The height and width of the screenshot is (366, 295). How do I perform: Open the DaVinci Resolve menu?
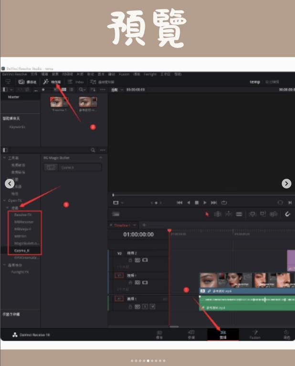click(x=14, y=74)
